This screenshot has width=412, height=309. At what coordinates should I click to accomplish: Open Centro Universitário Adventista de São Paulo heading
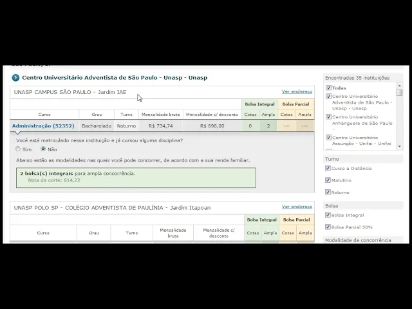(115, 78)
